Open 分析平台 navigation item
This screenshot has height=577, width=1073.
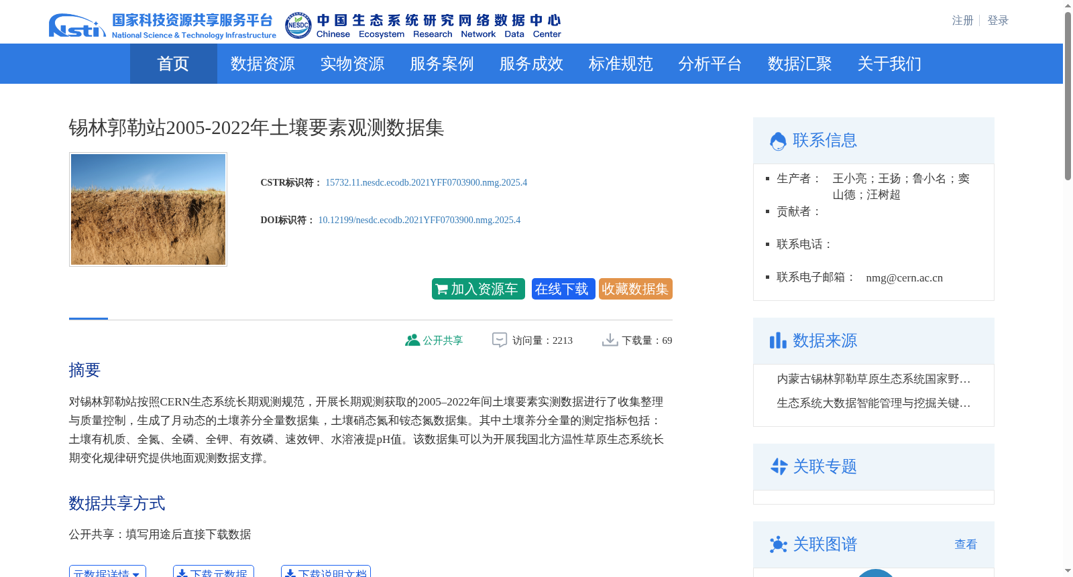(x=710, y=64)
